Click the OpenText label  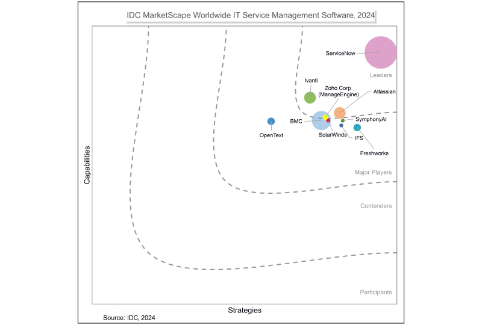click(x=271, y=135)
